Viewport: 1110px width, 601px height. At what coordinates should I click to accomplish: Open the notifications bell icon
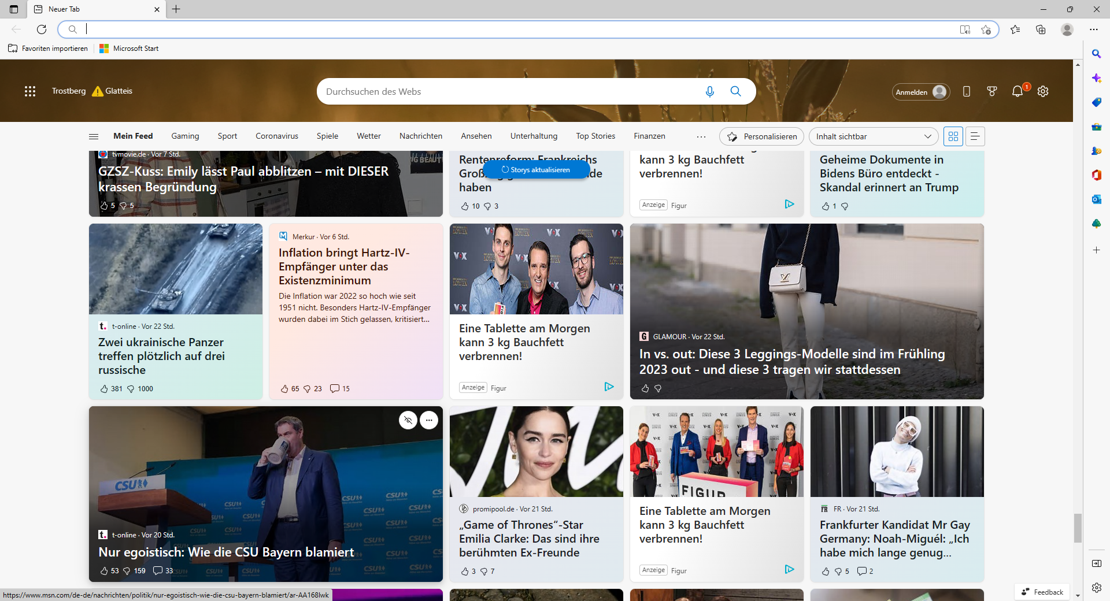click(1017, 91)
